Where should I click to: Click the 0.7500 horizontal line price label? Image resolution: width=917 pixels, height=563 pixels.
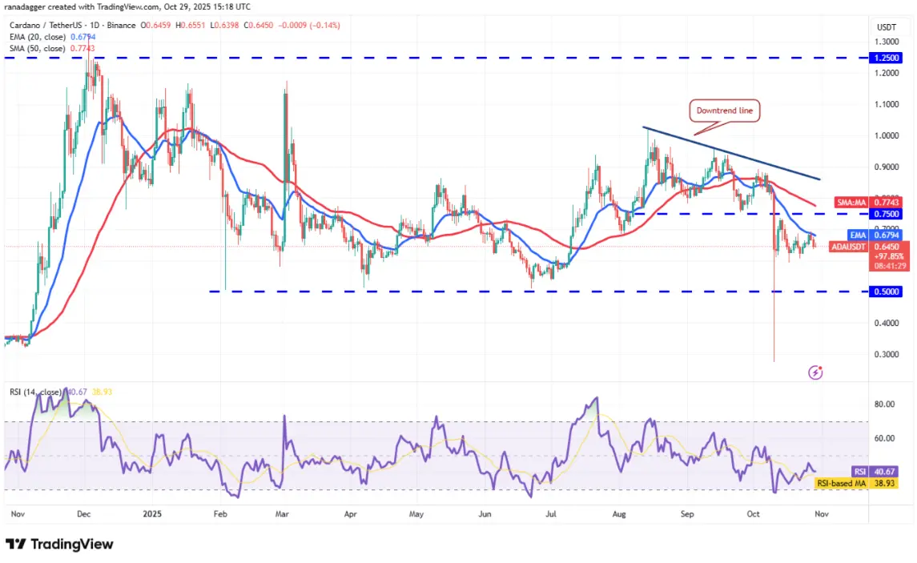[886, 214]
